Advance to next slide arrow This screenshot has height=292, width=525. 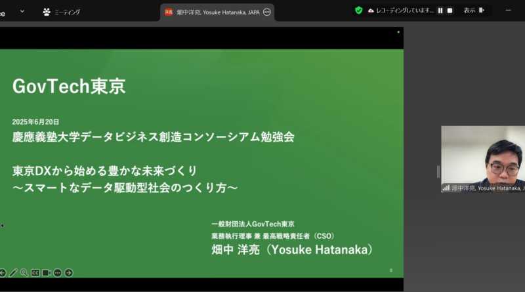pyautogui.click(x=69, y=273)
